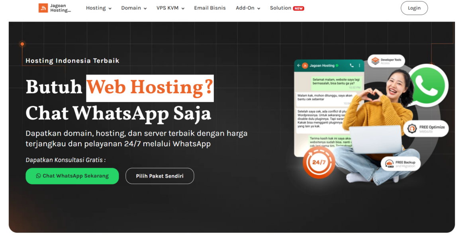Click the WhatsApp icon inside the green button
This screenshot has width=462, height=235.
pos(38,176)
